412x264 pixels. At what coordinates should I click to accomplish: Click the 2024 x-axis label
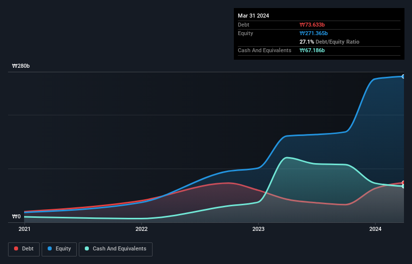[x=375, y=229]
